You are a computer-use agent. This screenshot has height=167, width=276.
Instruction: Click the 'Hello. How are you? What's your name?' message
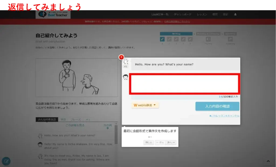click(164, 64)
